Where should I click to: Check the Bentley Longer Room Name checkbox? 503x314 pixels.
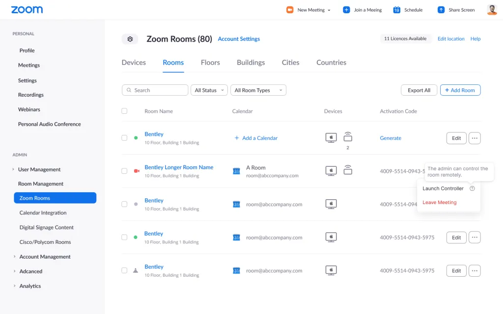[x=124, y=171]
